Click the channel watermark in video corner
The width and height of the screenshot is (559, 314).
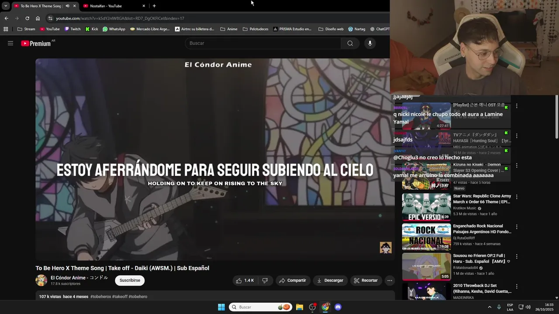coord(385,248)
